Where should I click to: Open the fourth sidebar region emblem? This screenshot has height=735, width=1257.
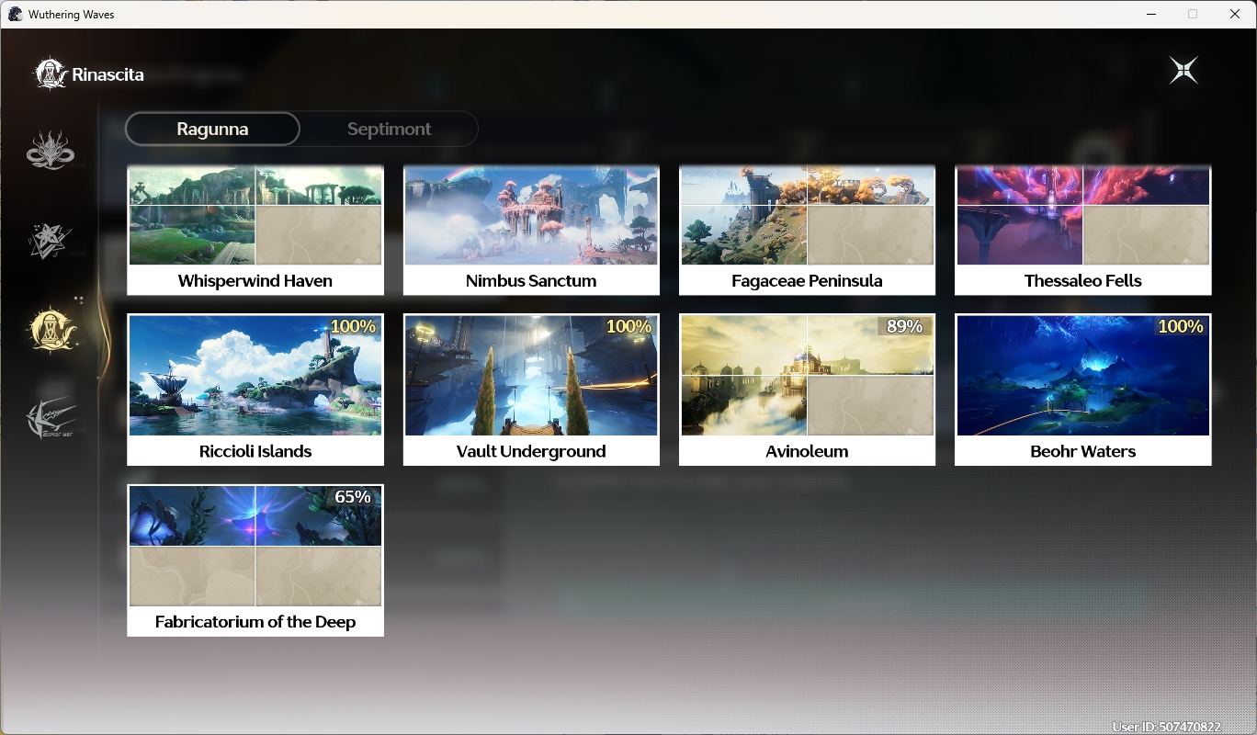51,418
